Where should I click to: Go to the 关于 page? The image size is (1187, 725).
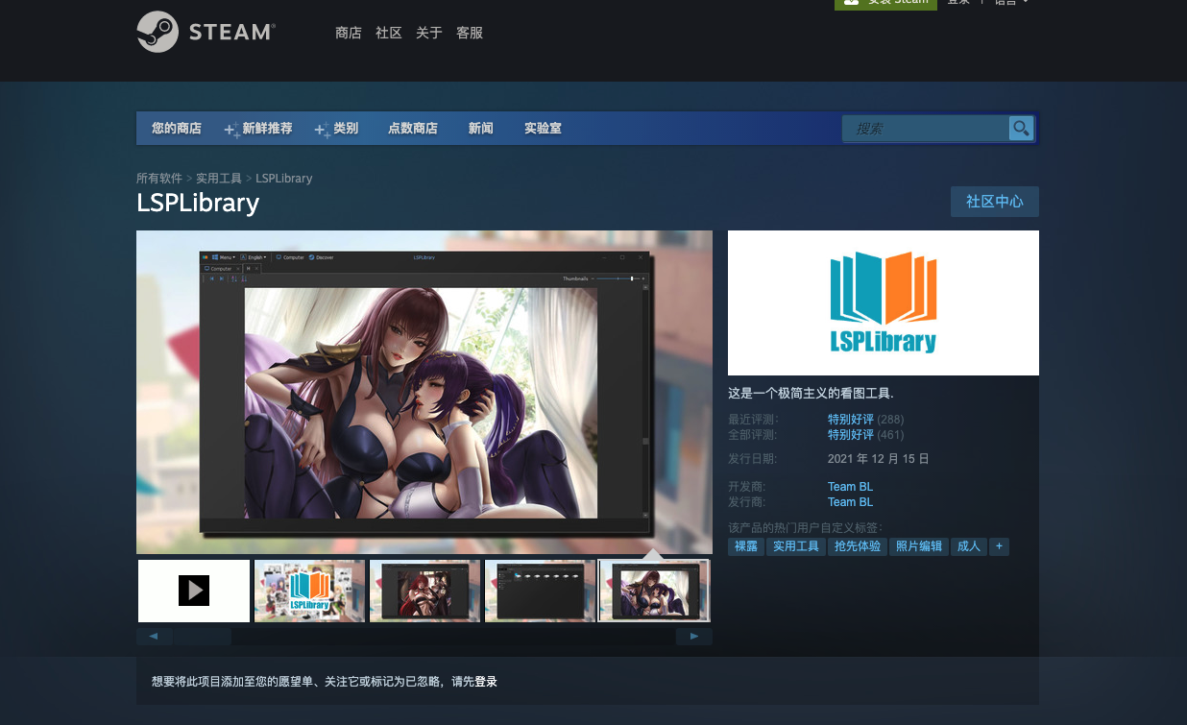(x=429, y=33)
